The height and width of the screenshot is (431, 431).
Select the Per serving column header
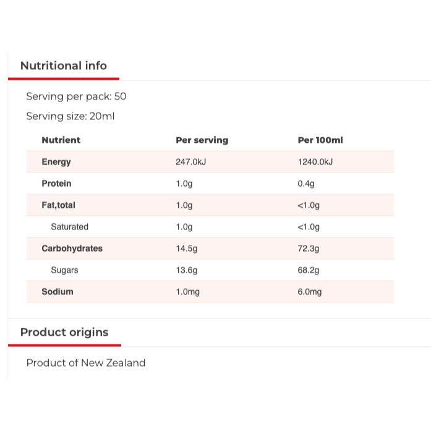point(202,140)
